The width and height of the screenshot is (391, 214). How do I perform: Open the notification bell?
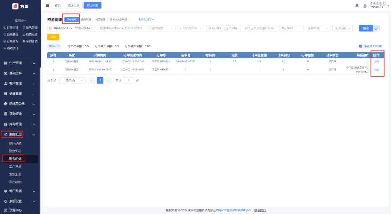[x=357, y=6]
